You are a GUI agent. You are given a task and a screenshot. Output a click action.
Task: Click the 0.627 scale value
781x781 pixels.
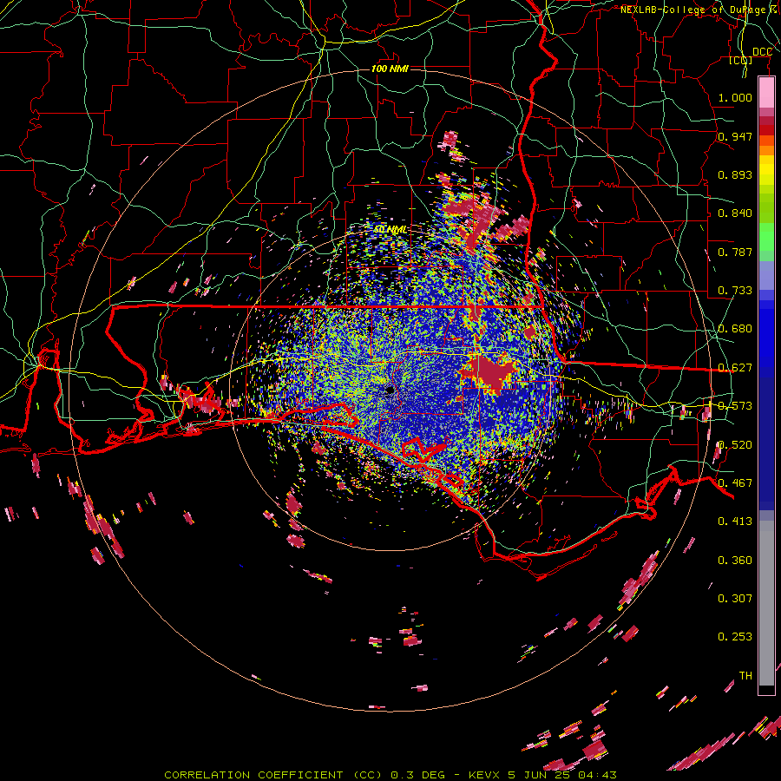pos(735,368)
